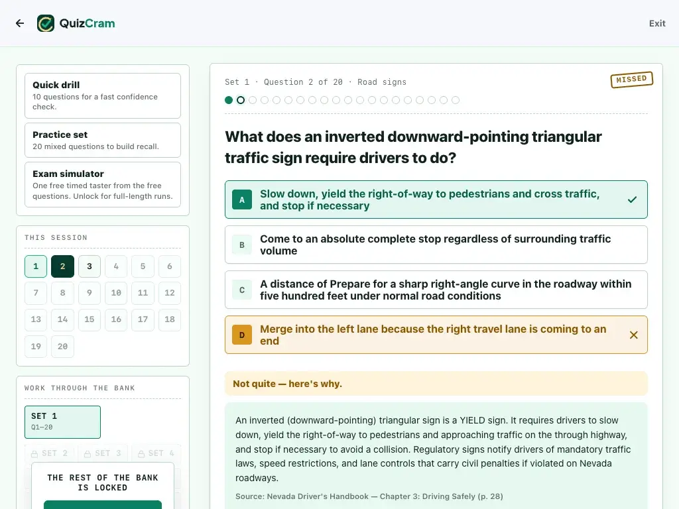Click the checkmark icon on answer A
Image resolution: width=679 pixels, height=509 pixels.
tap(632, 199)
